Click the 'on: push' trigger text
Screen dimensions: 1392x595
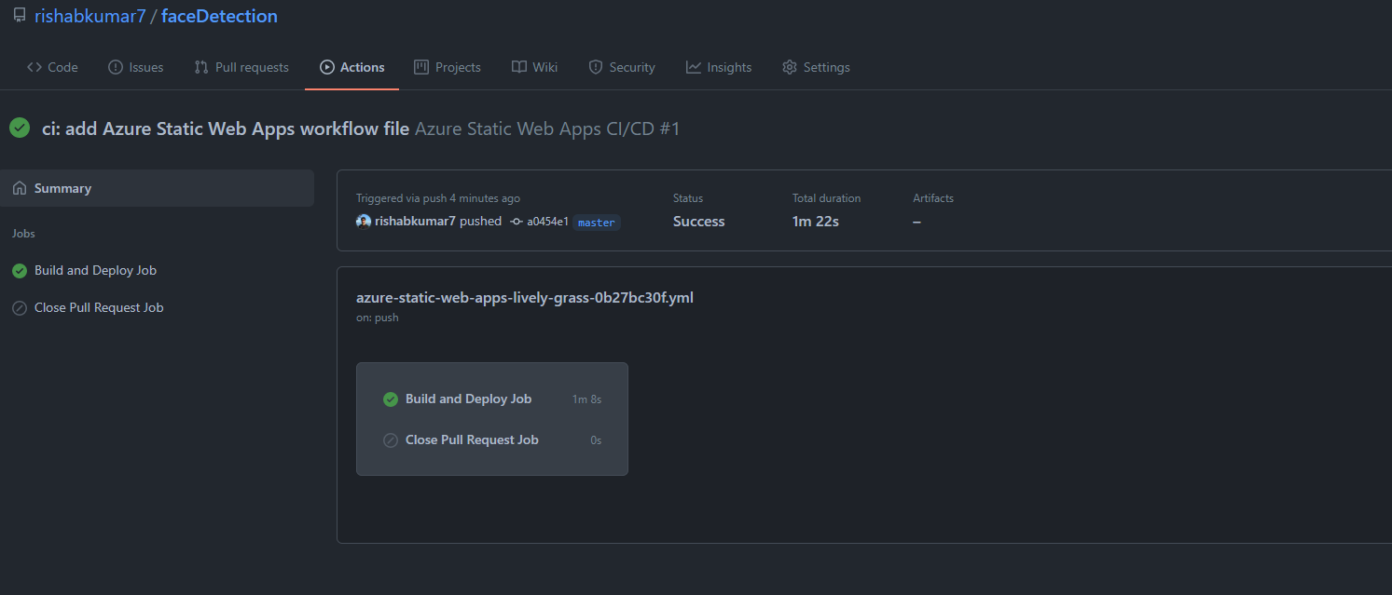pyautogui.click(x=378, y=318)
